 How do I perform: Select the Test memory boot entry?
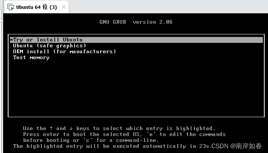coord(31,57)
